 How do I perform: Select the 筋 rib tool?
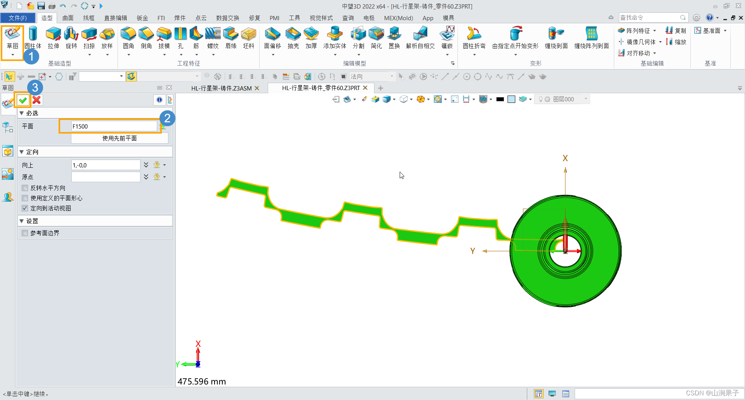tap(196, 38)
